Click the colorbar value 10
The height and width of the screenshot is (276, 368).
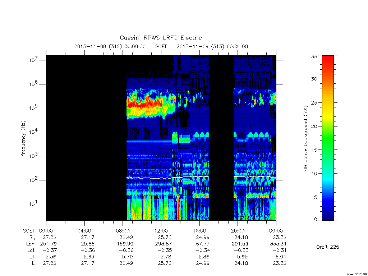click(314, 174)
